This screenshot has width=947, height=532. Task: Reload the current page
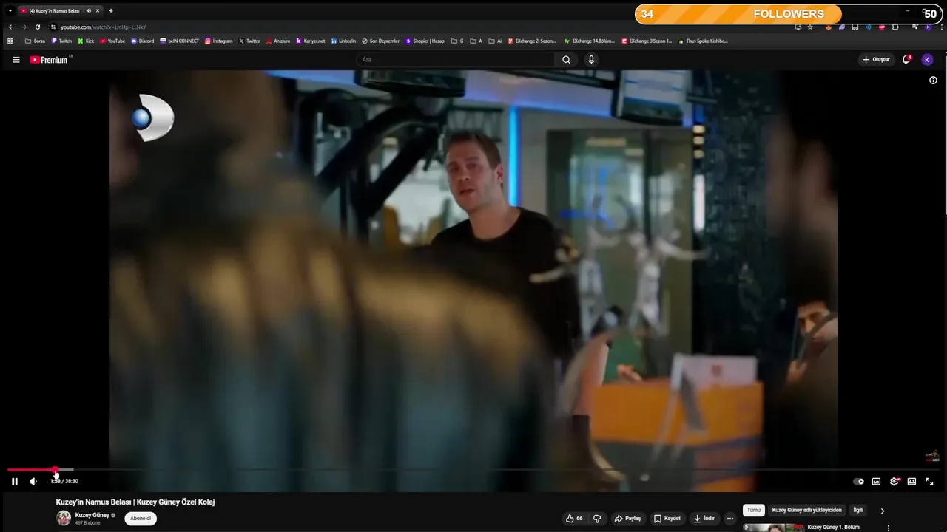(x=38, y=27)
